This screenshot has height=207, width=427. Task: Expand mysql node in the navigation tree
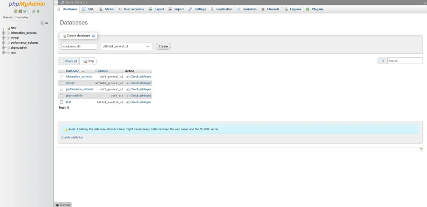coord(3,38)
